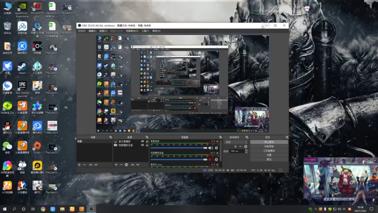Hide the display capture source with eye icon
This screenshot has height=213, width=378.
[143, 141]
